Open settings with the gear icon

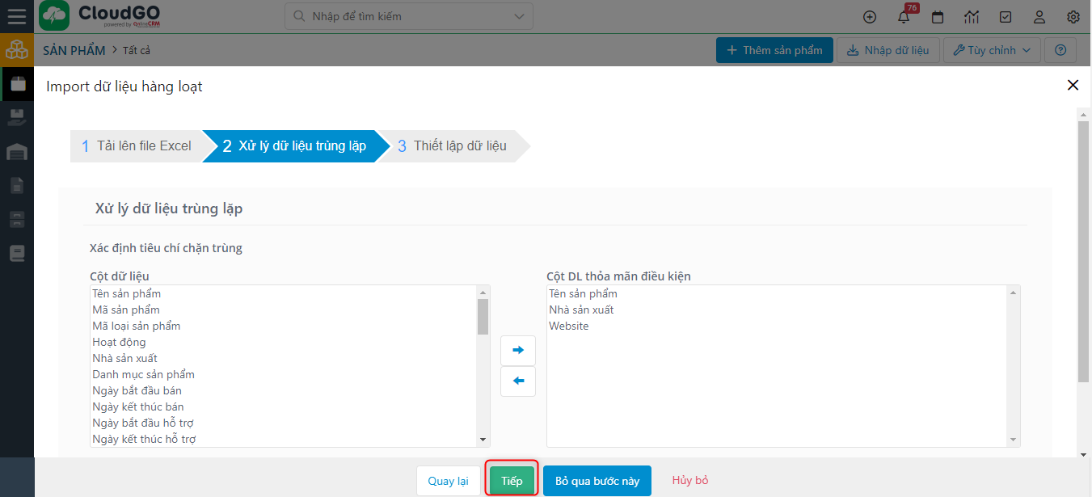click(1073, 16)
